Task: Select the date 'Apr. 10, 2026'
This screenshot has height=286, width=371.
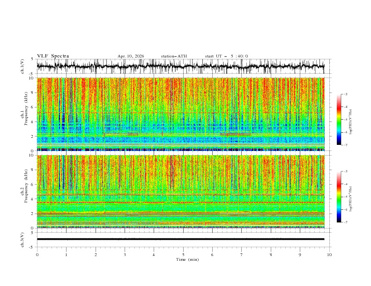Action: (x=131, y=56)
